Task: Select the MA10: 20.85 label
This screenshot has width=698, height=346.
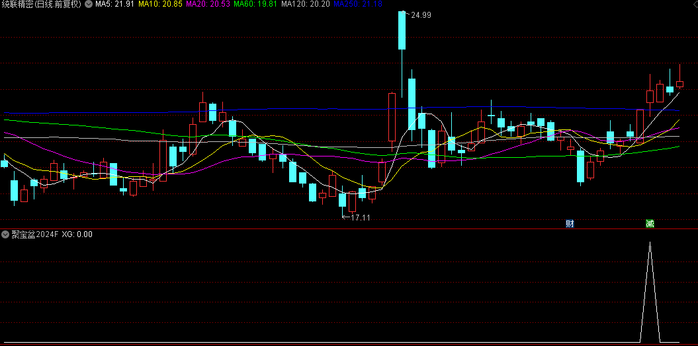Action: click(160, 4)
